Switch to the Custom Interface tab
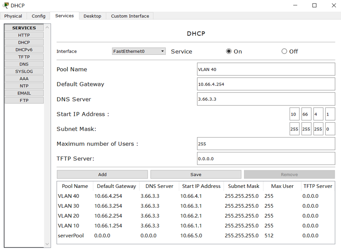Screen dimensions: 341x250 coord(130,16)
